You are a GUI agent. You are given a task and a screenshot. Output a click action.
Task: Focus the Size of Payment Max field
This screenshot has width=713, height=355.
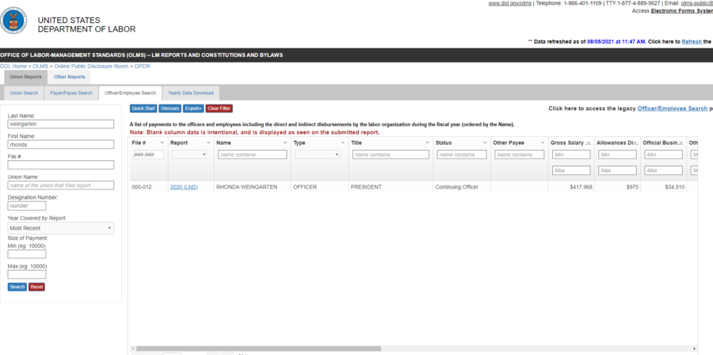[27, 274]
